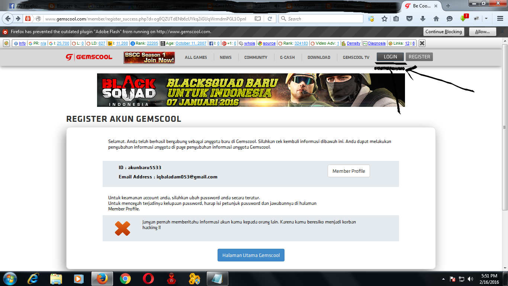Show hidden tray icons arrow
Image resolution: width=508 pixels, height=286 pixels.
click(x=444, y=279)
